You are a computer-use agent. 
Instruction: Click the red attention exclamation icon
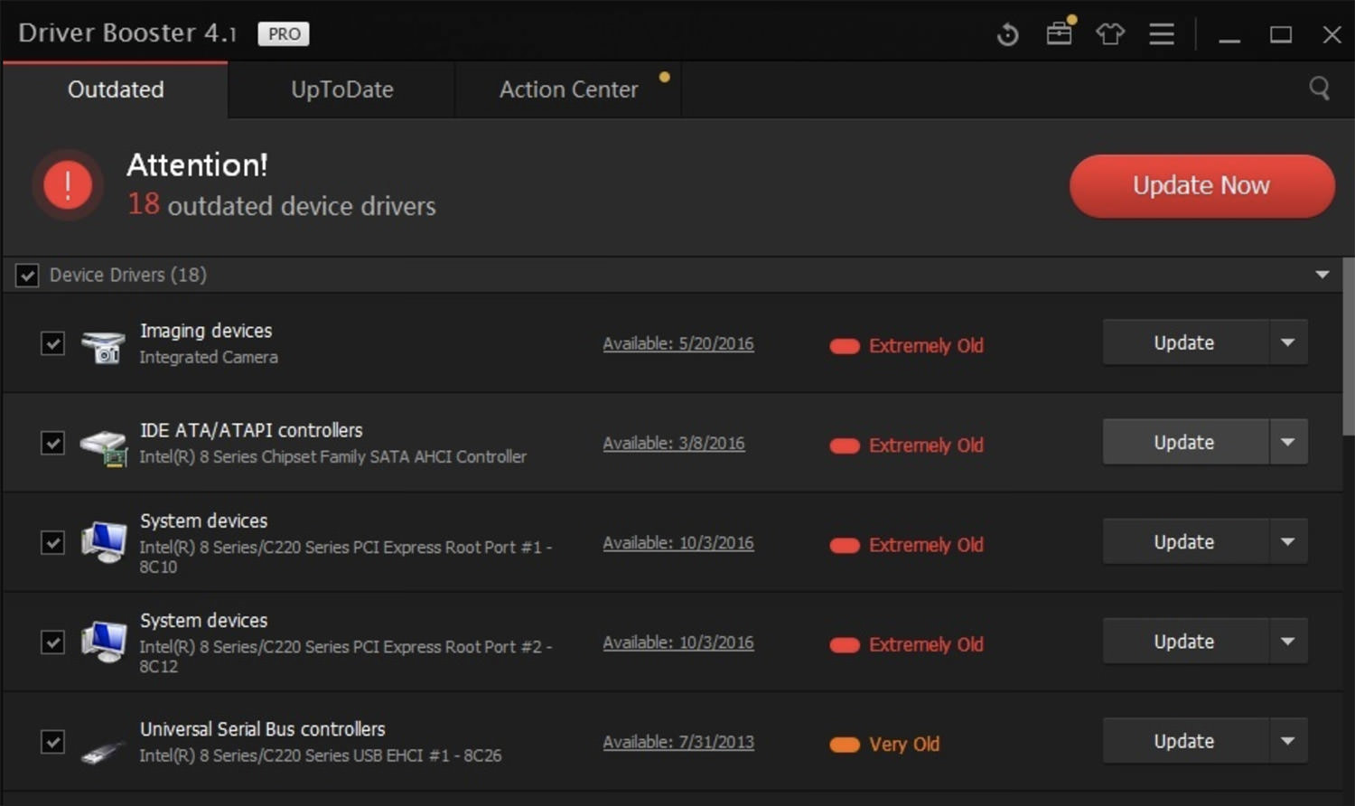tap(68, 185)
